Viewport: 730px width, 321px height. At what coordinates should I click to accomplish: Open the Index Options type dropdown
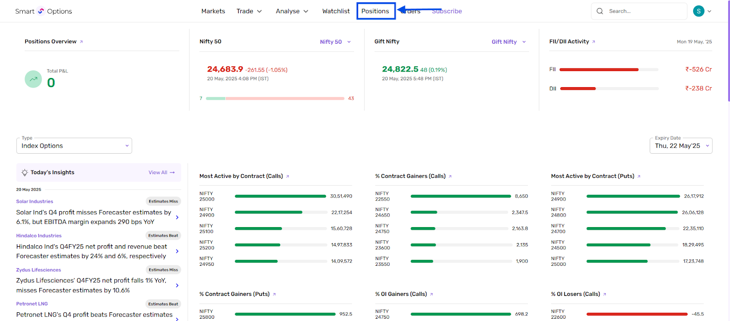click(74, 146)
